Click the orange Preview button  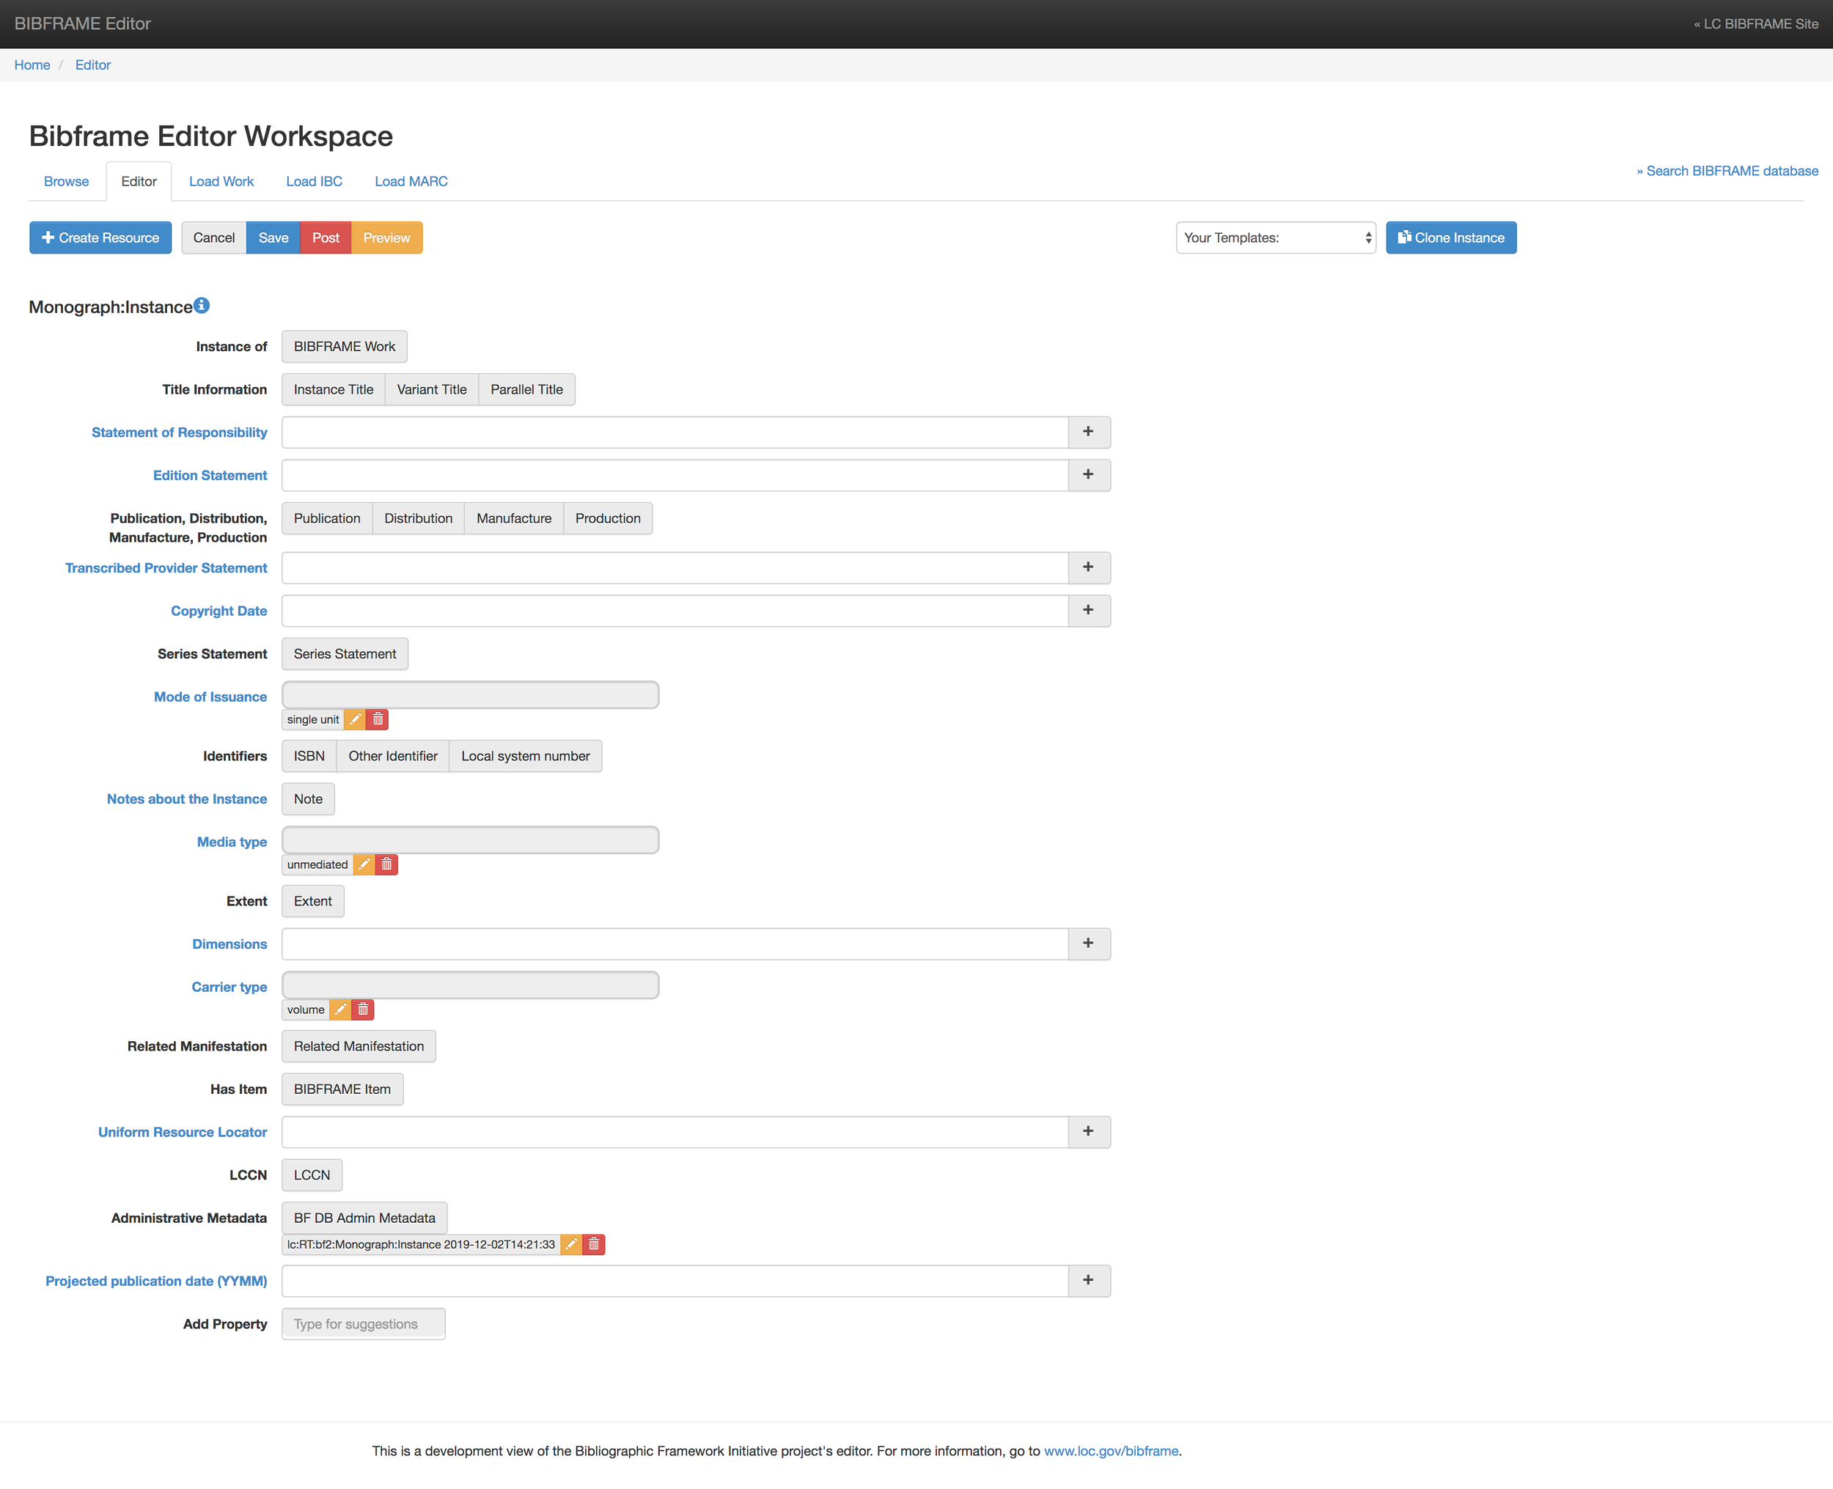tap(386, 238)
